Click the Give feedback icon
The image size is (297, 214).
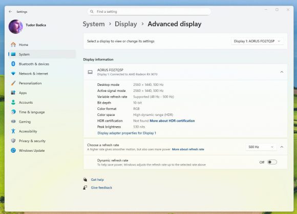[x=85, y=187]
